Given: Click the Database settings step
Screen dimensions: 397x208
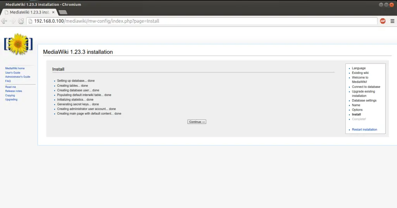Looking at the screenshot, I should point(364,100).
